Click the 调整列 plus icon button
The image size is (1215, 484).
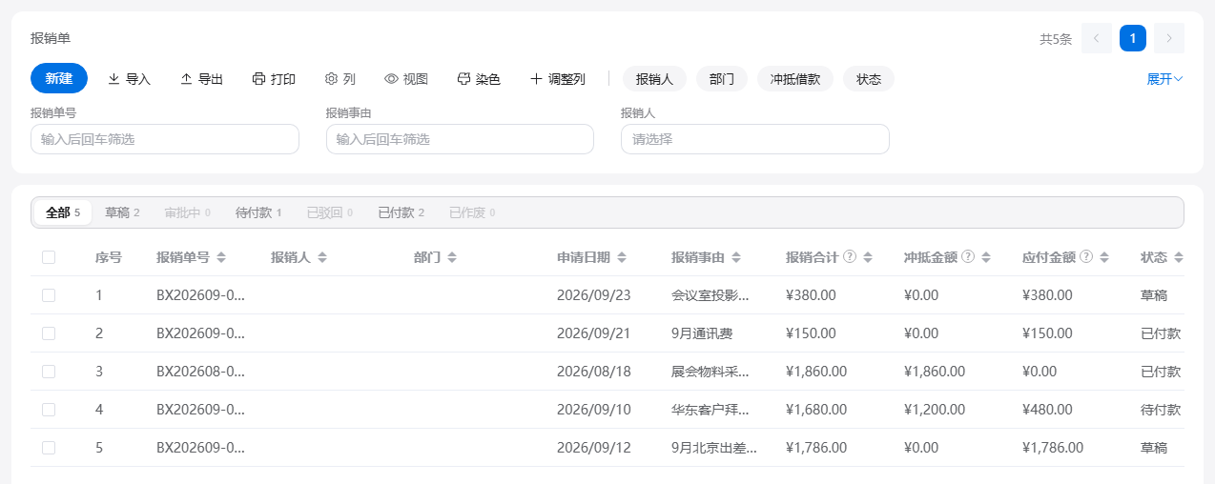click(x=557, y=79)
